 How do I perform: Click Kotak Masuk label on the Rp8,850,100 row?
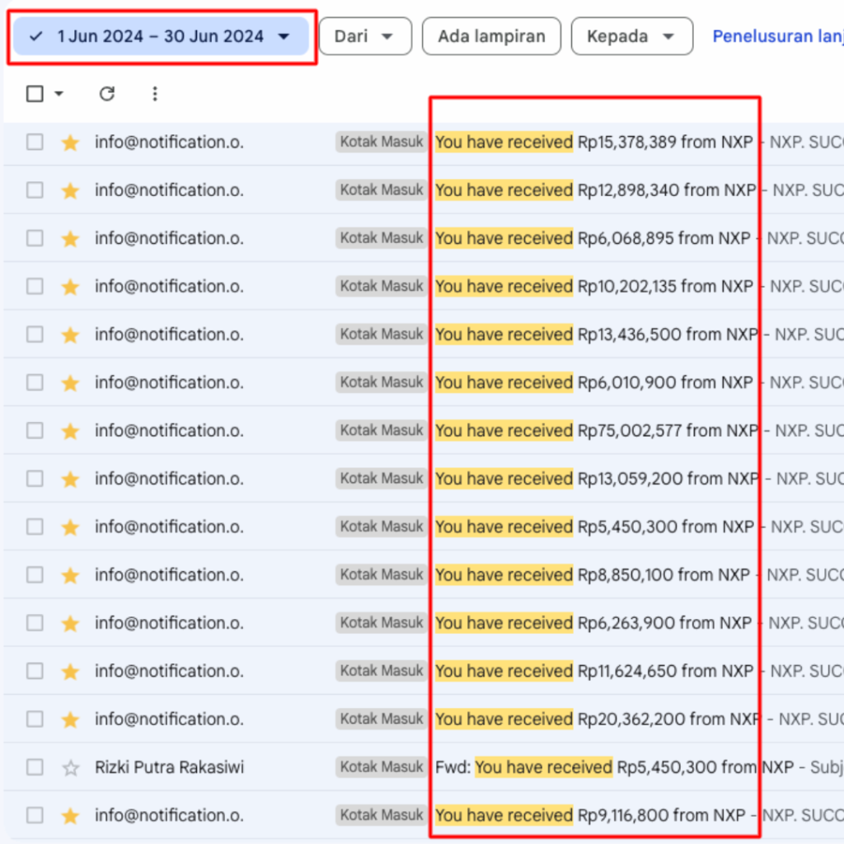381,574
